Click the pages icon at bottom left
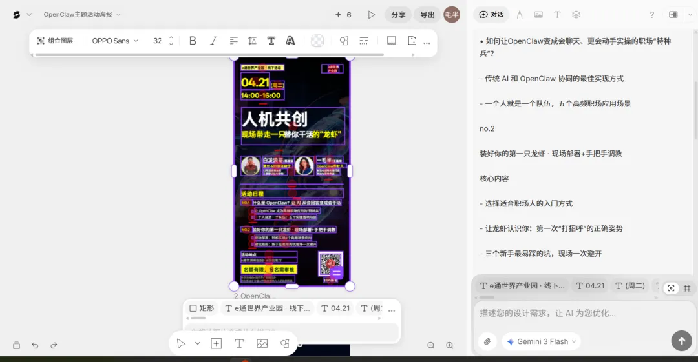Image resolution: width=698 pixels, height=362 pixels. [16, 345]
